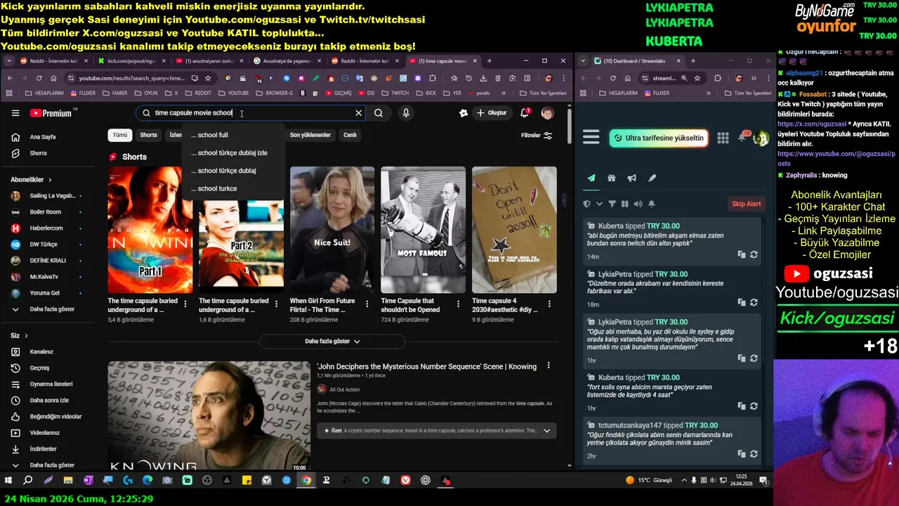Screen dimensions: 899x506
Task: Go to the YouTube Premium logo home
Action: point(51,113)
